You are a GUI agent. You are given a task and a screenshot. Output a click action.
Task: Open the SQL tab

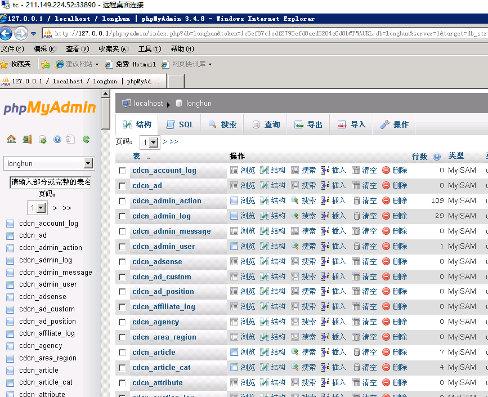point(180,124)
